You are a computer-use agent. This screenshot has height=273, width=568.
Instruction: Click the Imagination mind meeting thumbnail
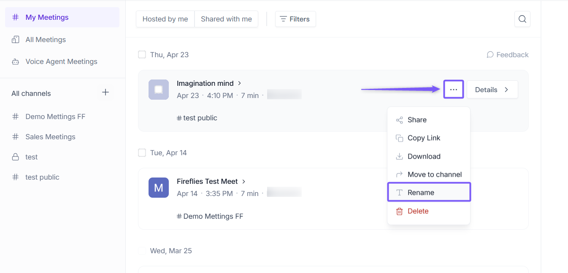point(159,90)
